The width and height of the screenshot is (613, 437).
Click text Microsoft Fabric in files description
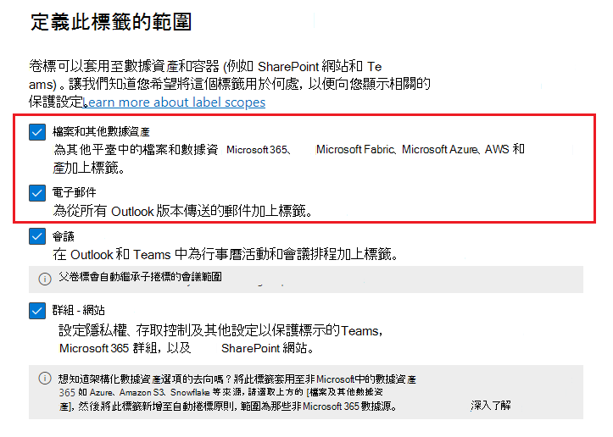(356, 149)
